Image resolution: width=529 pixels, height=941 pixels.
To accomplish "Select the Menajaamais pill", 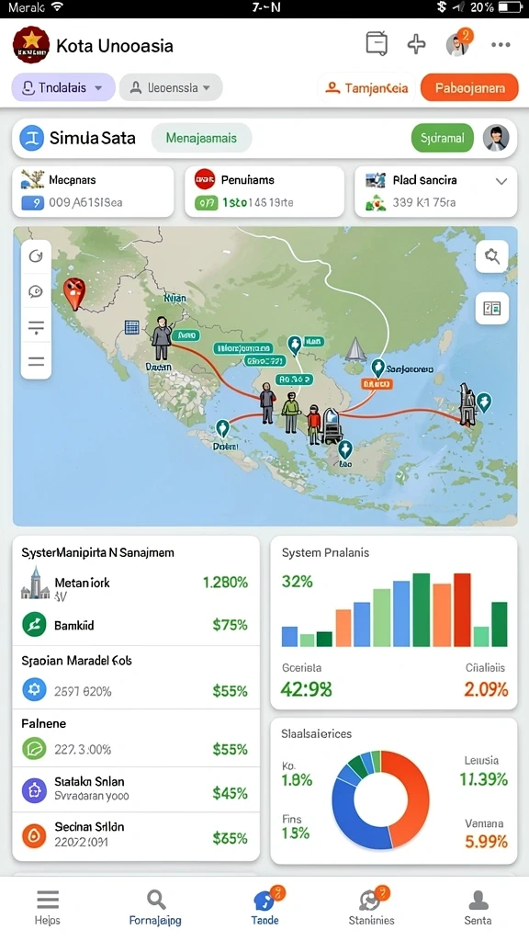I will click(201, 138).
